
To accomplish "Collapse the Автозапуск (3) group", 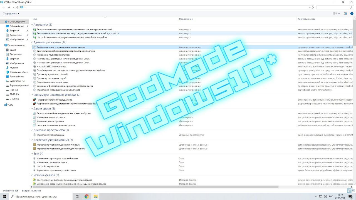I will coord(32,24).
